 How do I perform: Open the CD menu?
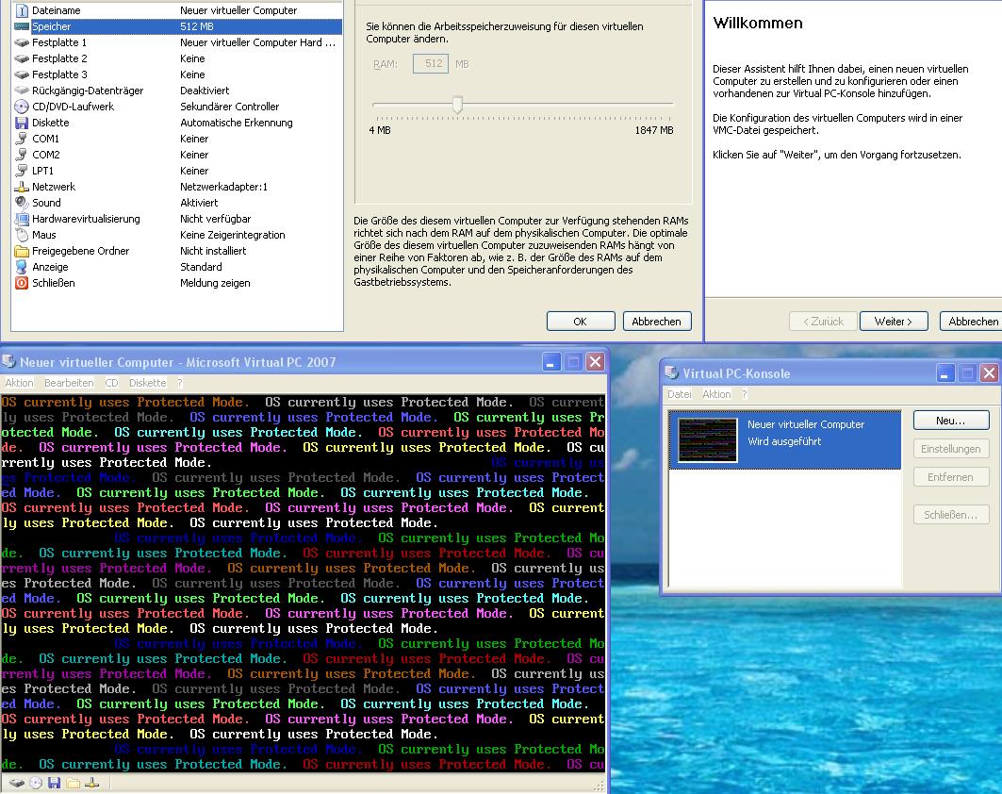[x=112, y=383]
